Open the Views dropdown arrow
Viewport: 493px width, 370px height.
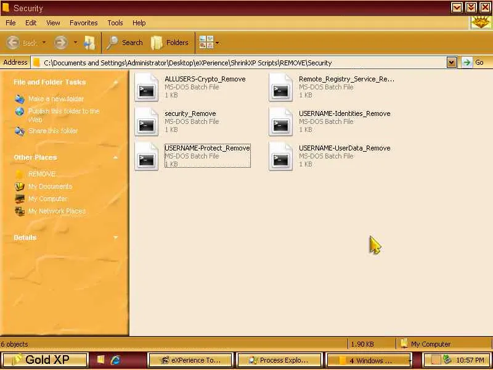click(x=218, y=43)
